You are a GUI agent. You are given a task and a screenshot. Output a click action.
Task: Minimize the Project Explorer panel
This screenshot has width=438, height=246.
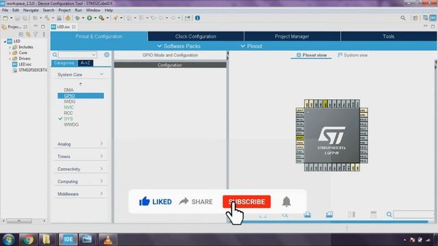point(36,26)
